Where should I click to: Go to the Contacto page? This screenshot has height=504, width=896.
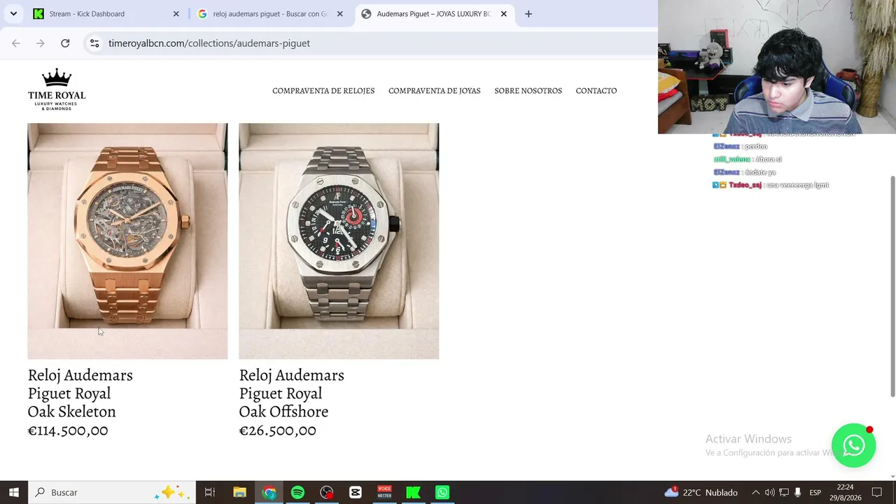point(596,91)
